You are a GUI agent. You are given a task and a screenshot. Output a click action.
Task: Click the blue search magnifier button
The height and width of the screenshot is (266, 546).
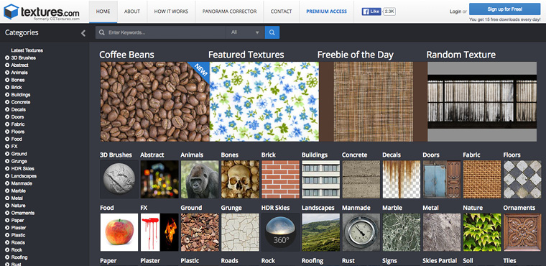click(x=272, y=32)
